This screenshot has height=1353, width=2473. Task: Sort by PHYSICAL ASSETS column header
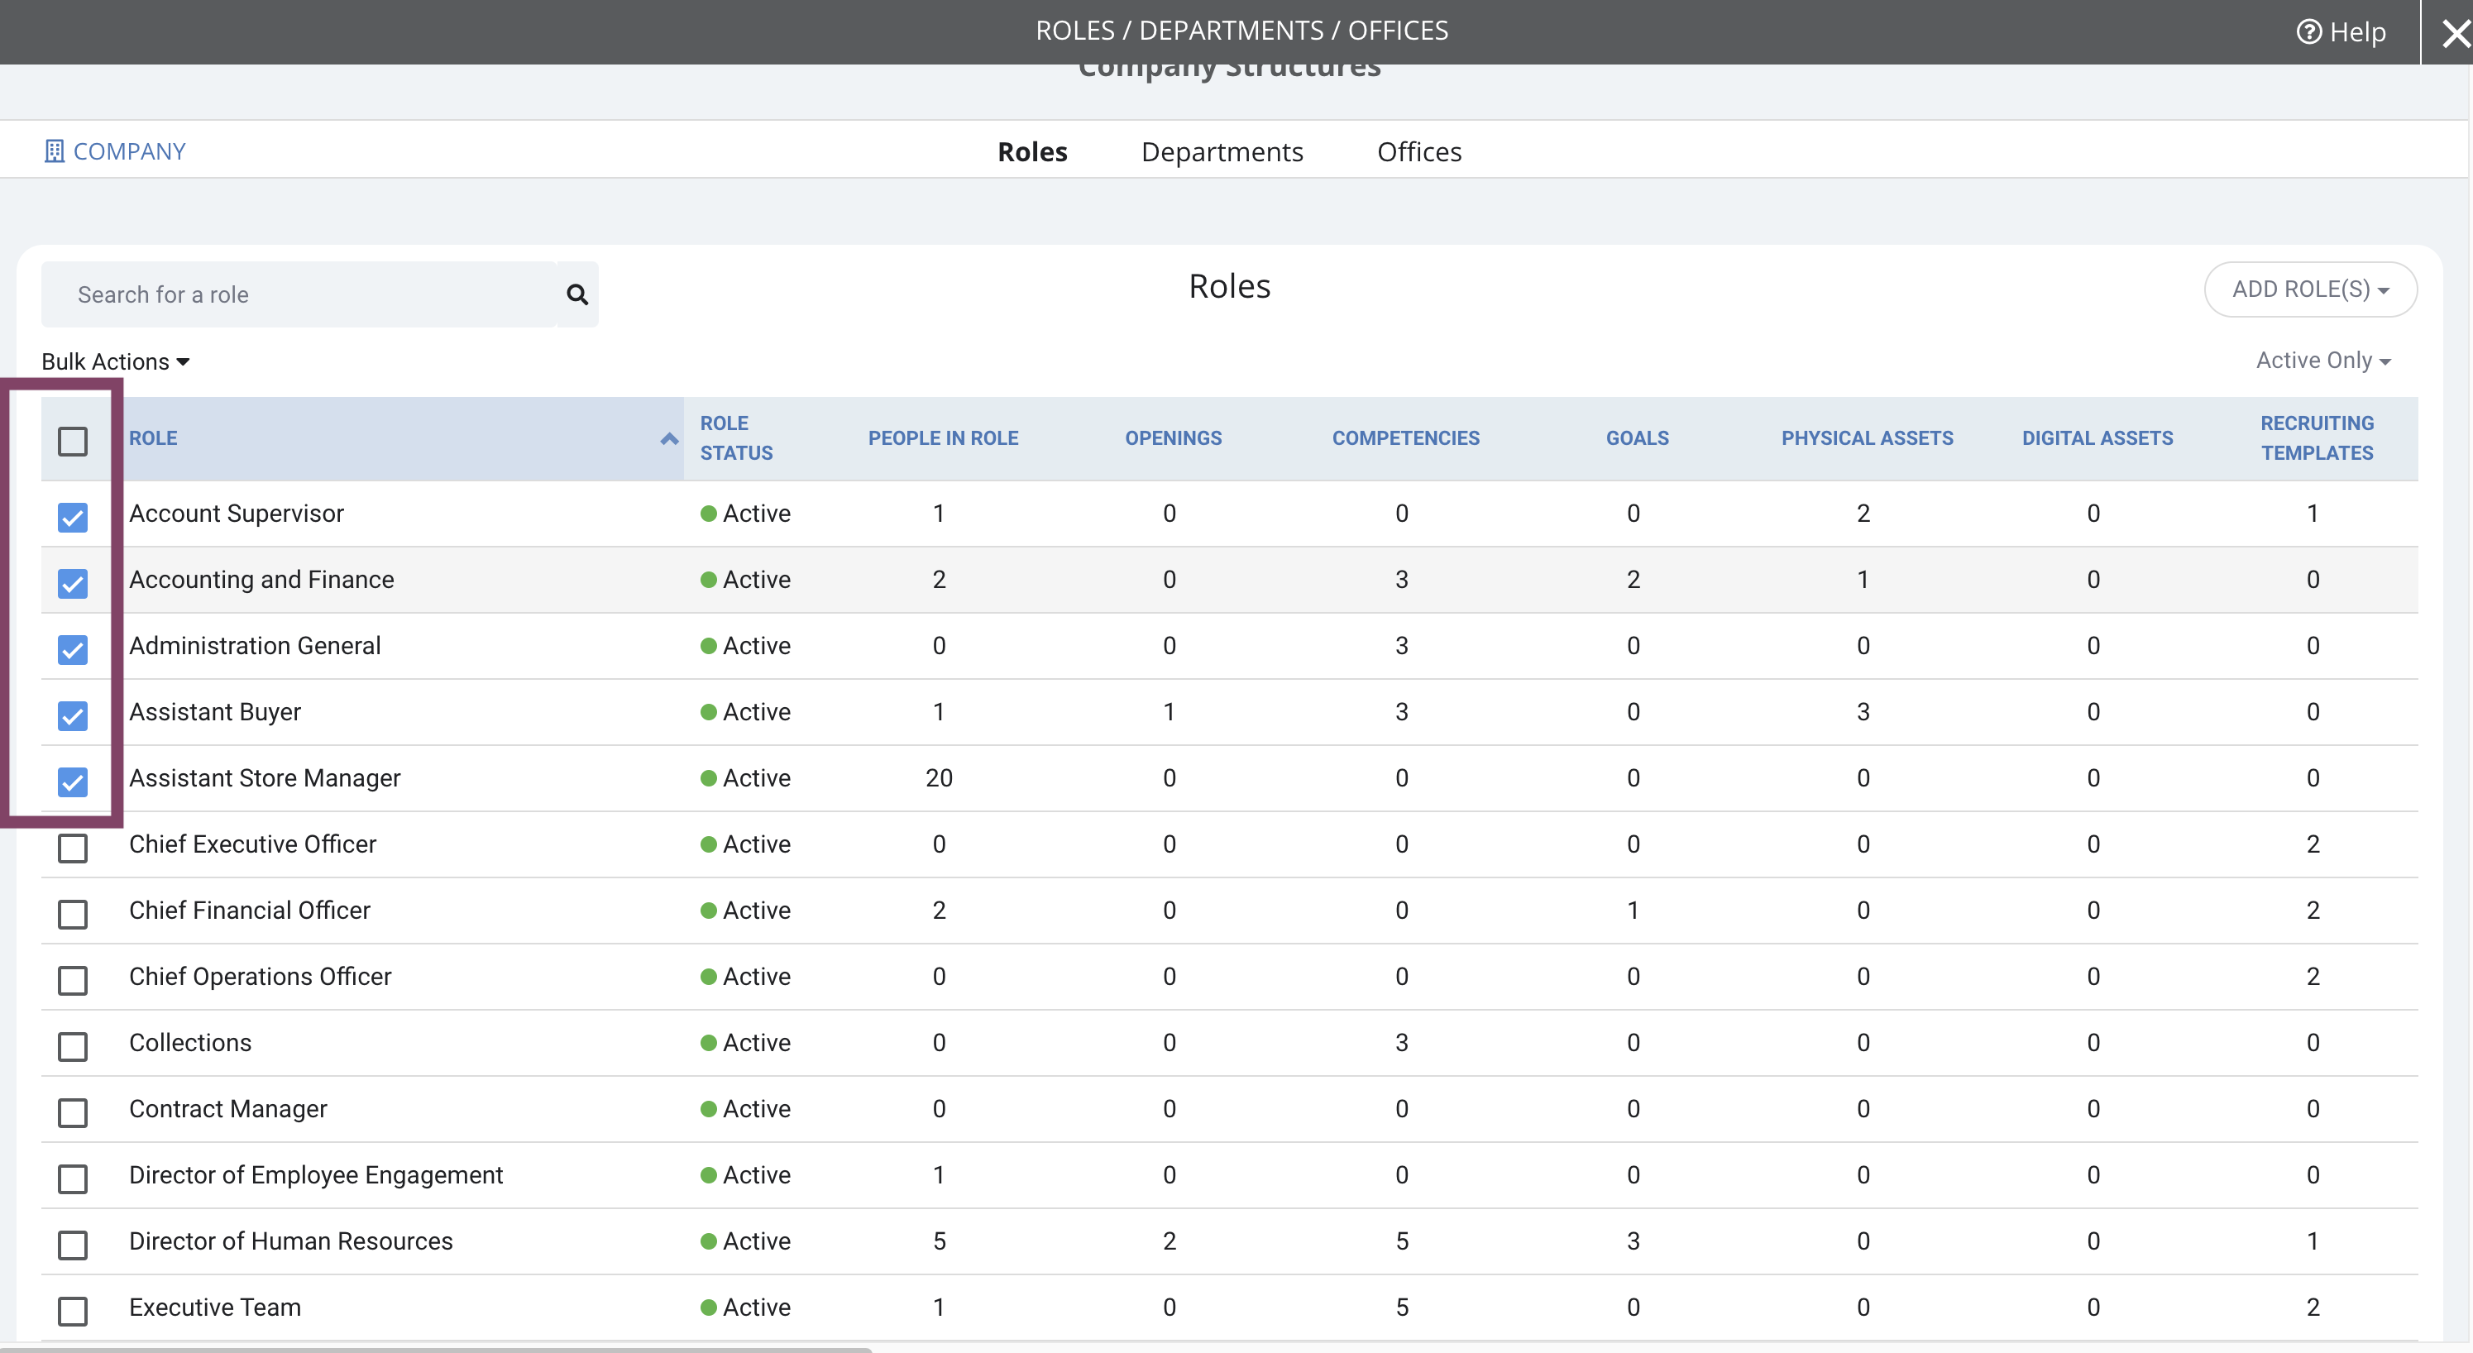coord(1868,437)
